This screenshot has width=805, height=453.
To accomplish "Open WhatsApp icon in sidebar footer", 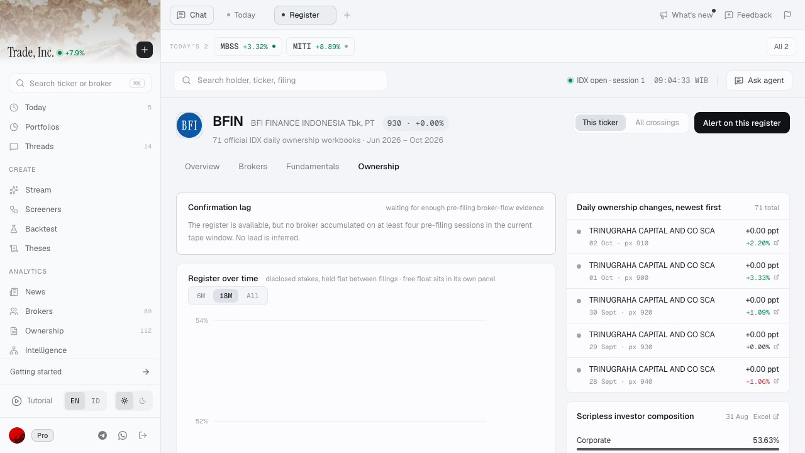I will click(x=123, y=435).
